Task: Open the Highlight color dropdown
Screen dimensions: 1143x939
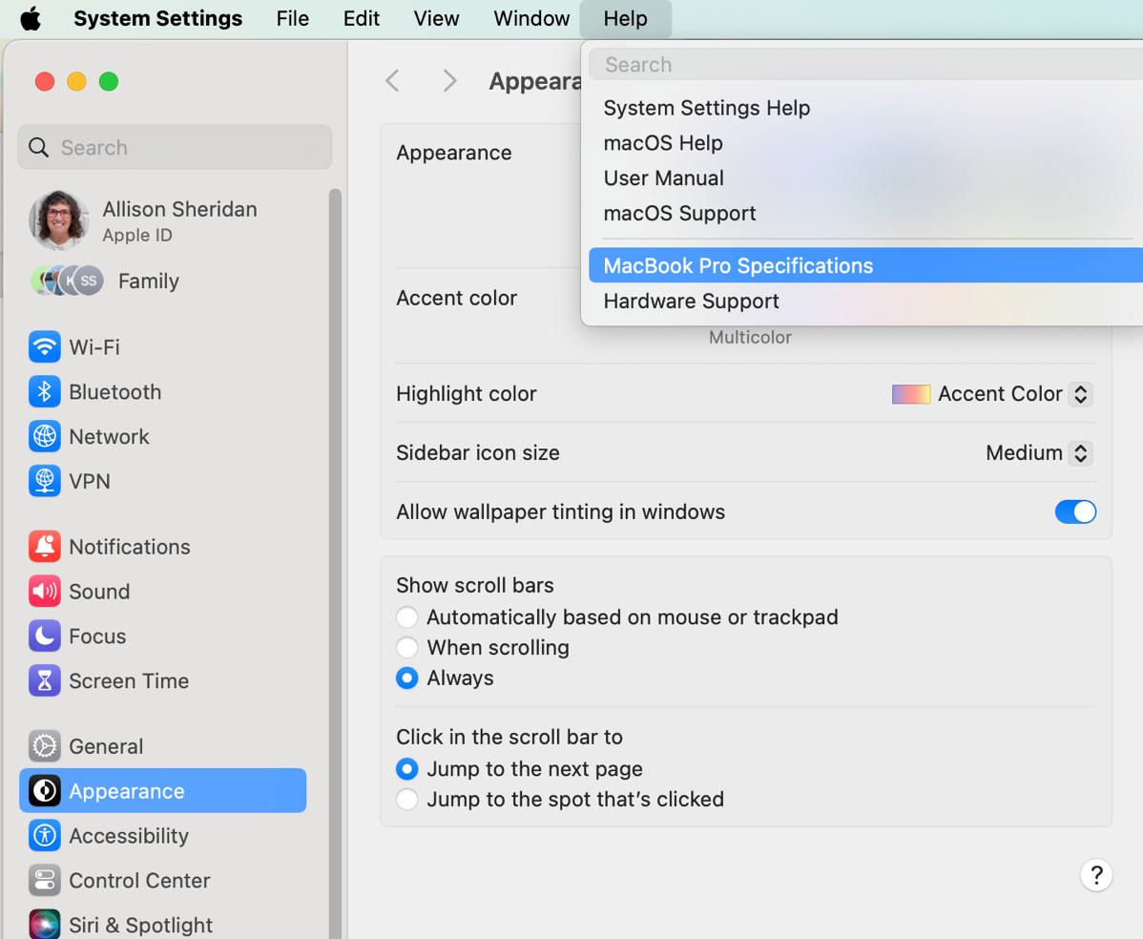Action: [x=1079, y=394]
